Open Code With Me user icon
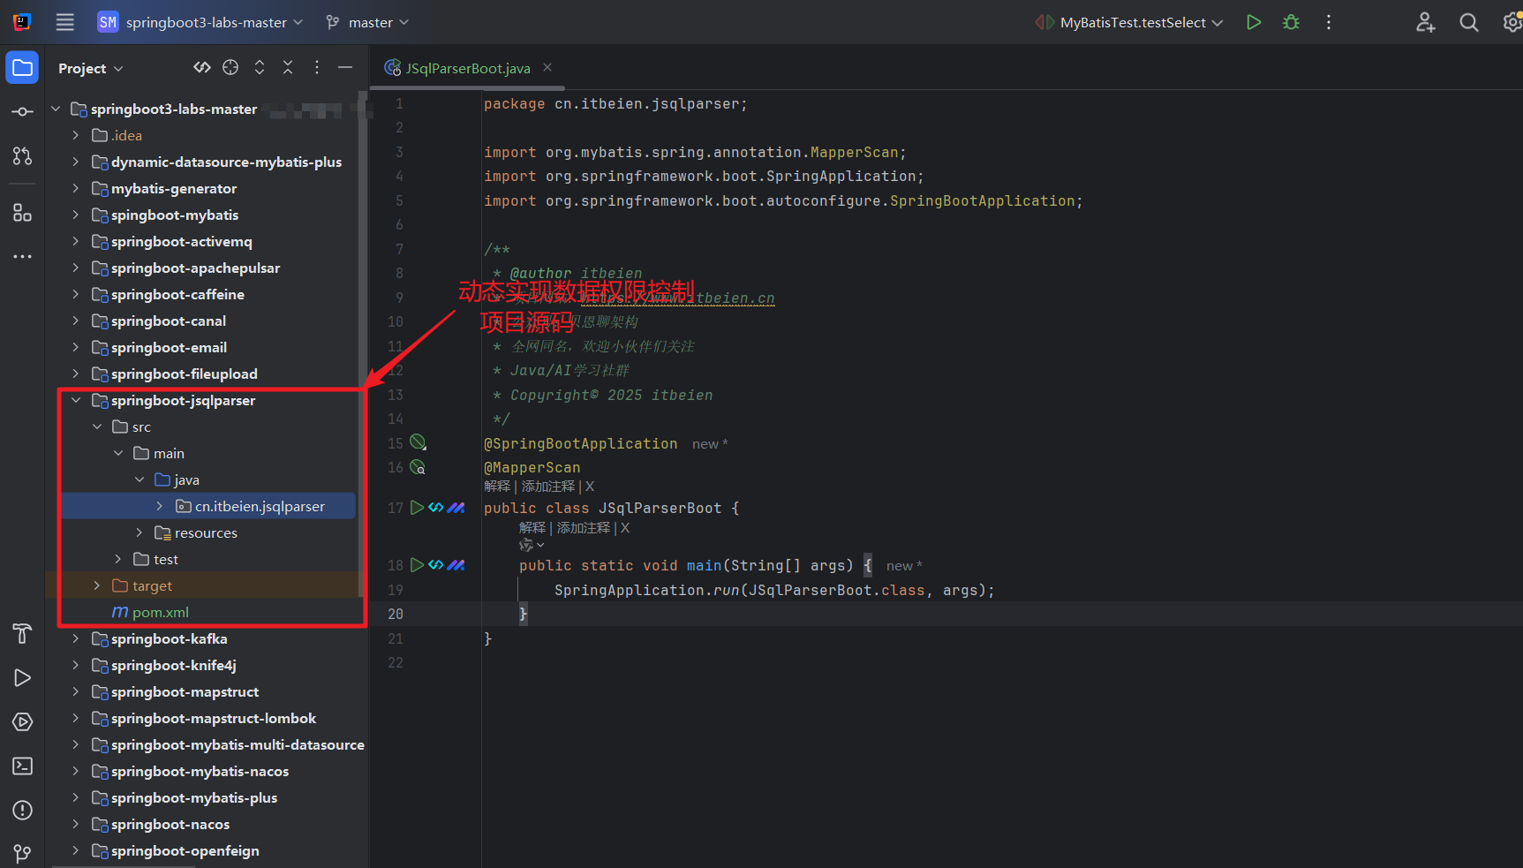This screenshot has width=1523, height=868. (x=1425, y=22)
